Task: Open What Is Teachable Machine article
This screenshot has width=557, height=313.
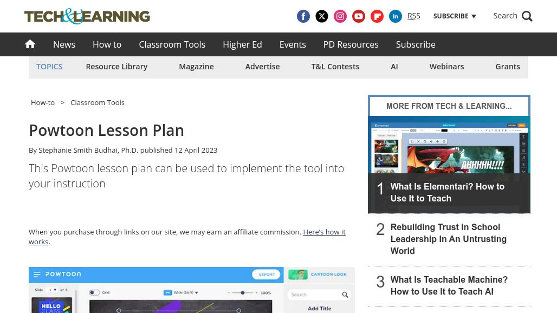Action: click(449, 285)
